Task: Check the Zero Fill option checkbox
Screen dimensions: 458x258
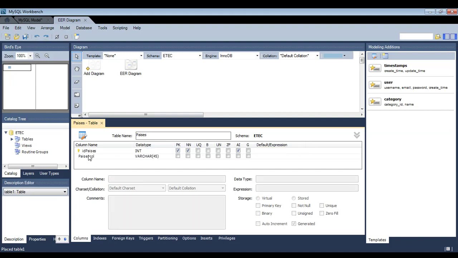Action: 322,213
